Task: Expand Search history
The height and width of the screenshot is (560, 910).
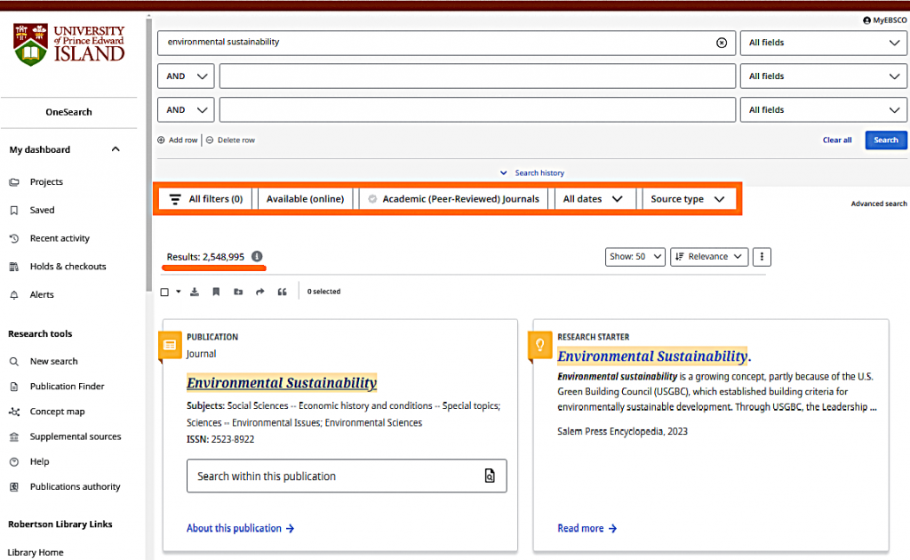Action: click(x=532, y=173)
